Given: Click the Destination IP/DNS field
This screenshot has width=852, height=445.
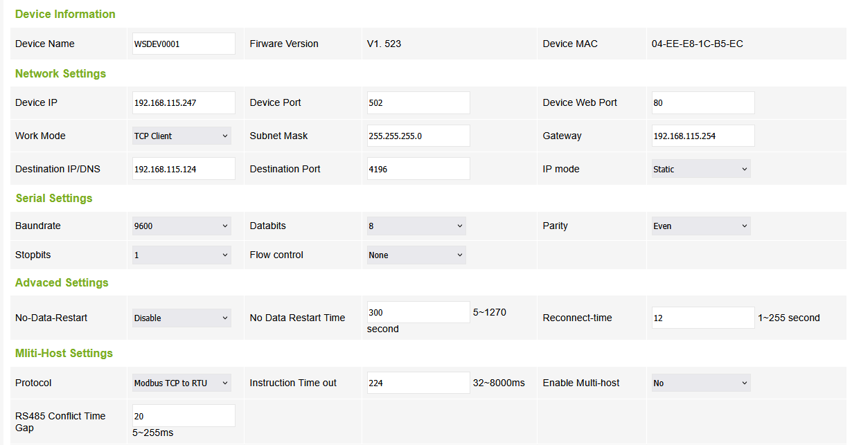Looking at the screenshot, I should (184, 169).
